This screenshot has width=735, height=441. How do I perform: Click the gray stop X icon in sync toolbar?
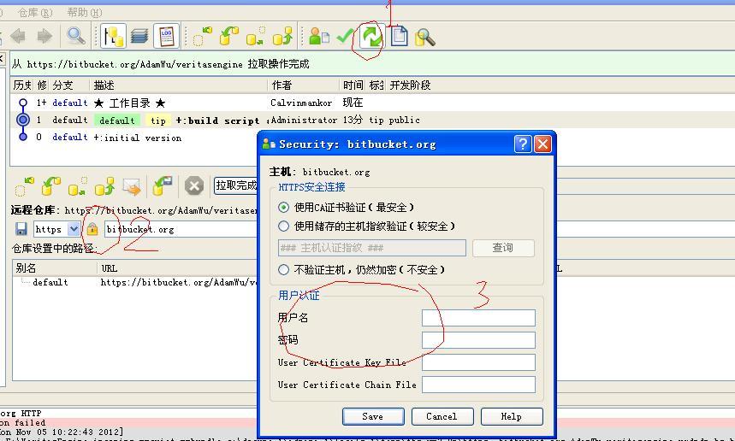[193, 185]
